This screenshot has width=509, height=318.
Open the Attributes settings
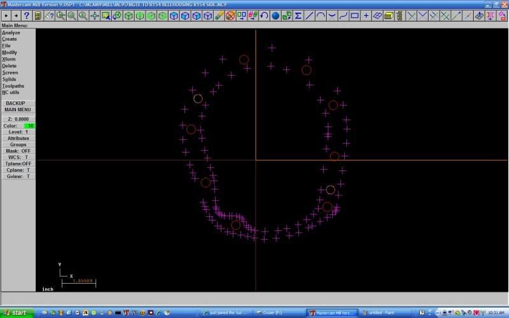coord(18,138)
